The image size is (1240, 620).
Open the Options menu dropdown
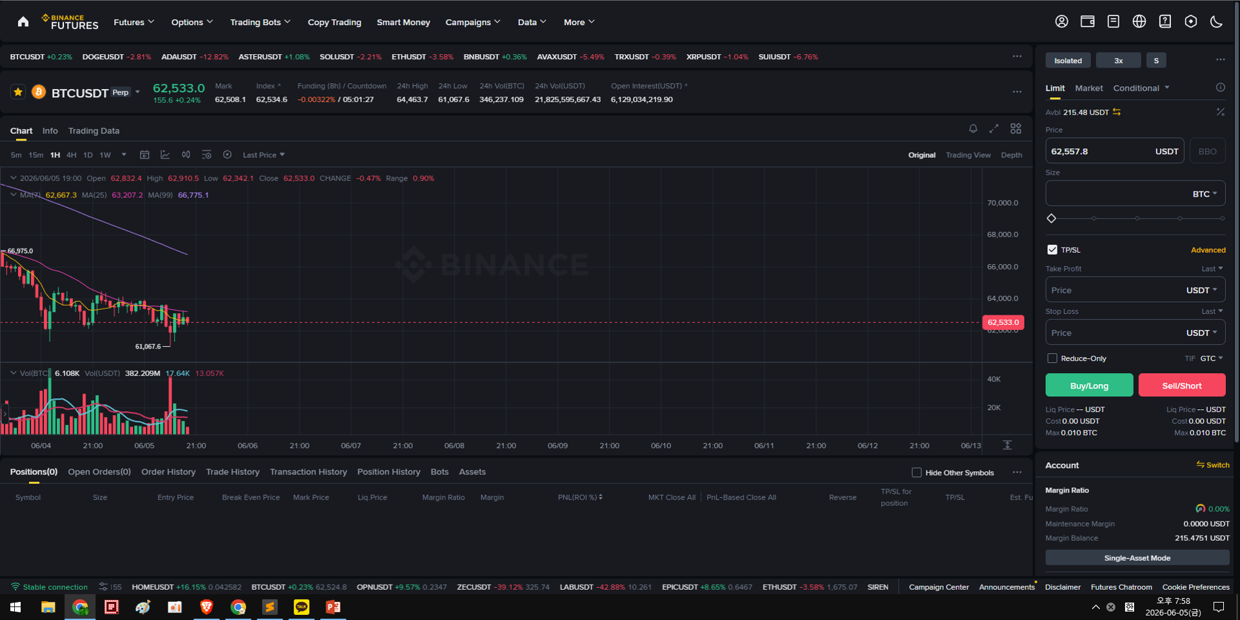pyautogui.click(x=192, y=22)
